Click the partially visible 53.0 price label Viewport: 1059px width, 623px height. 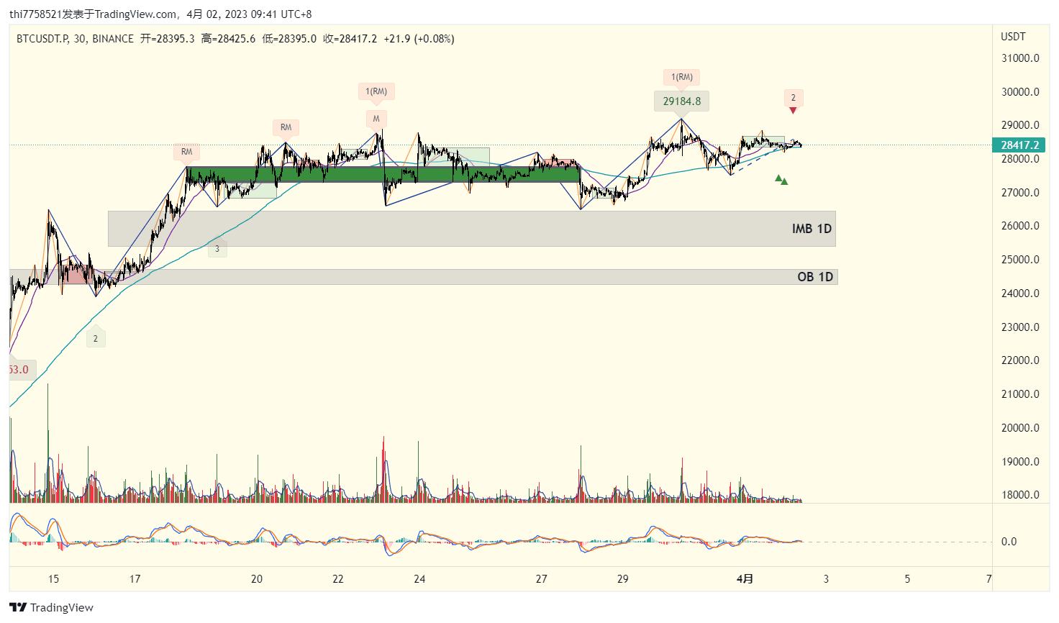click(22, 370)
